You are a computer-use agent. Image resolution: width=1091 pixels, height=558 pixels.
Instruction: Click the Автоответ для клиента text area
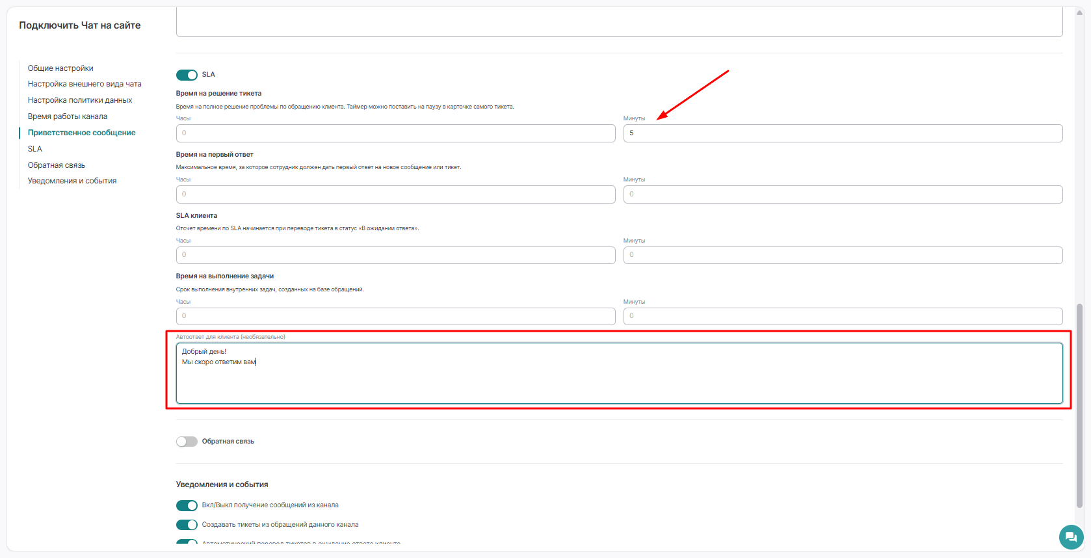619,373
